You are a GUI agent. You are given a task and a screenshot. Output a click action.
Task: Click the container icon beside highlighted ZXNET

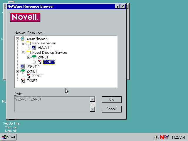[x=40, y=62]
